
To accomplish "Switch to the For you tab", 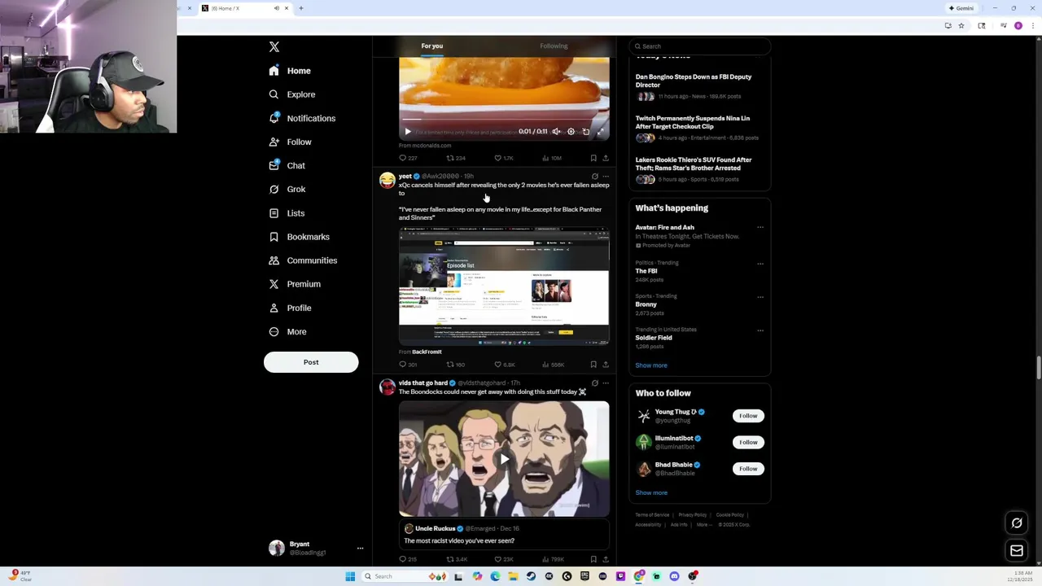I will coord(432,46).
